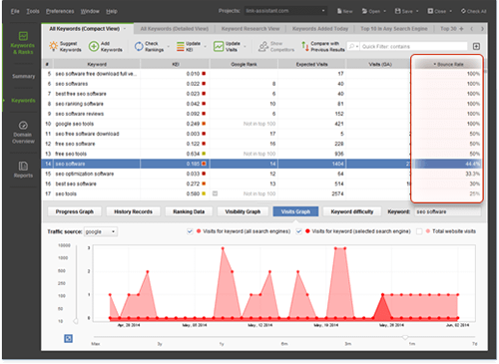Select the 'google seo tools' keyword row

coord(227,124)
